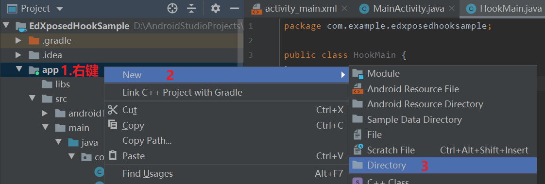Screen dimensions: 545x184
Task: Hide the Project panel with minus icon
Action: 235,8
